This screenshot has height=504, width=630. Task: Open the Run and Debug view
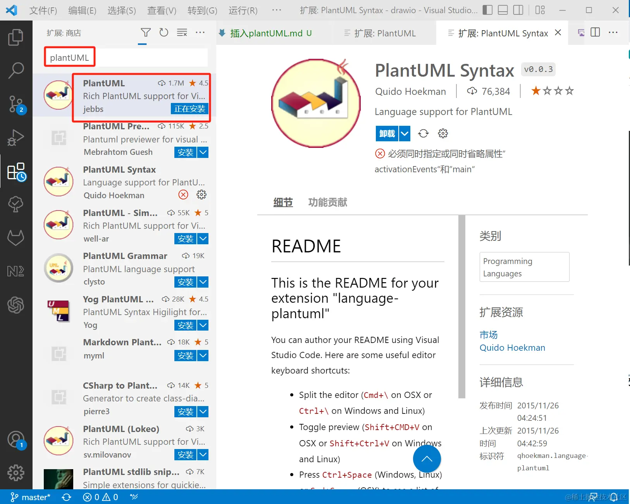tap(16, 137)
